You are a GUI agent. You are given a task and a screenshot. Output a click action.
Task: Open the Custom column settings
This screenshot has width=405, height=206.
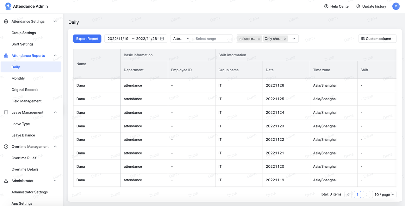(x=377, y=39)
